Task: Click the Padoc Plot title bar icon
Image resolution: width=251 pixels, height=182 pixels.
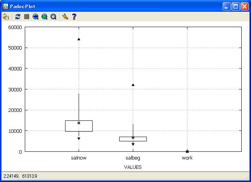Action: point(5,6)
